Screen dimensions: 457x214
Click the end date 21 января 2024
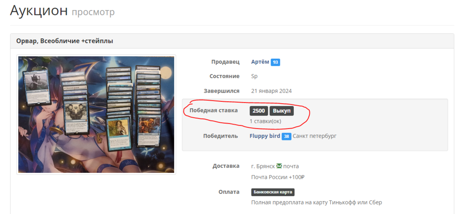271,91
